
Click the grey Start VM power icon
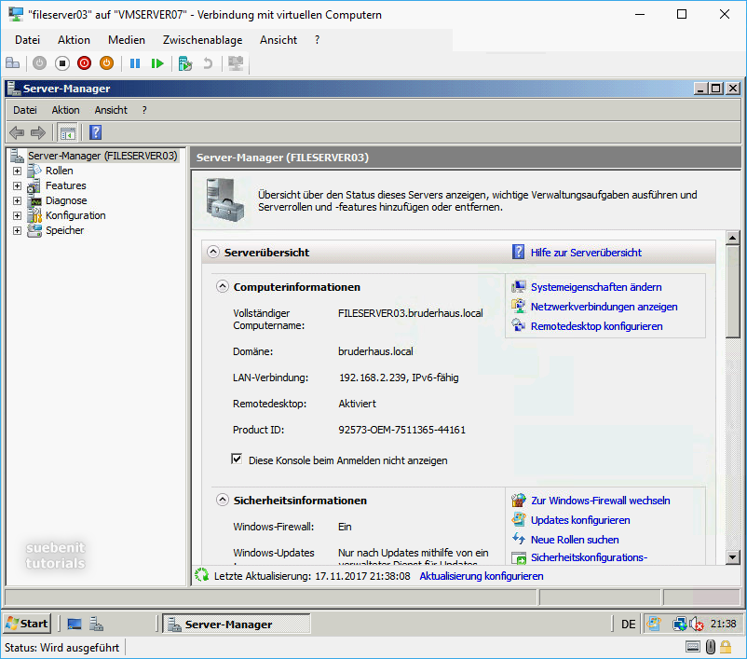(x=39, y=63)
